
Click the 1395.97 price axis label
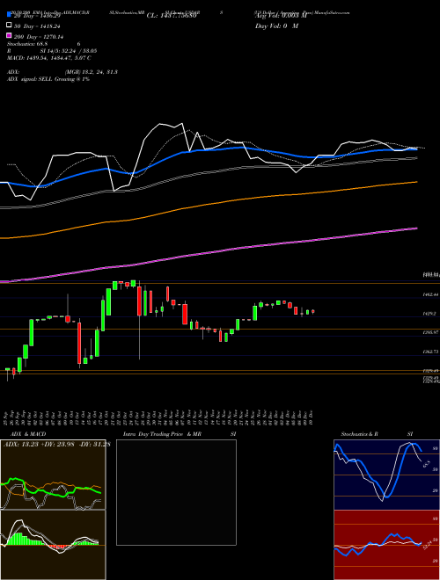point(430,333)
